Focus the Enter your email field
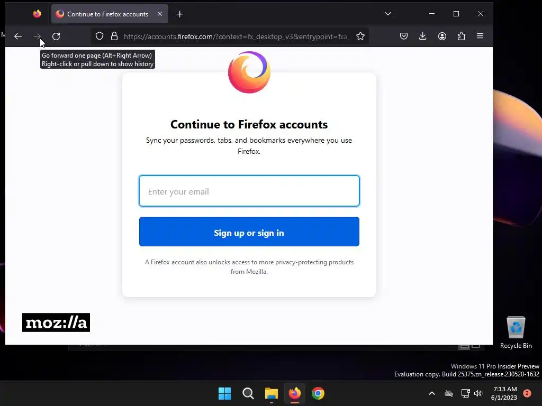The image size is (542, 406). pos(249,191)
